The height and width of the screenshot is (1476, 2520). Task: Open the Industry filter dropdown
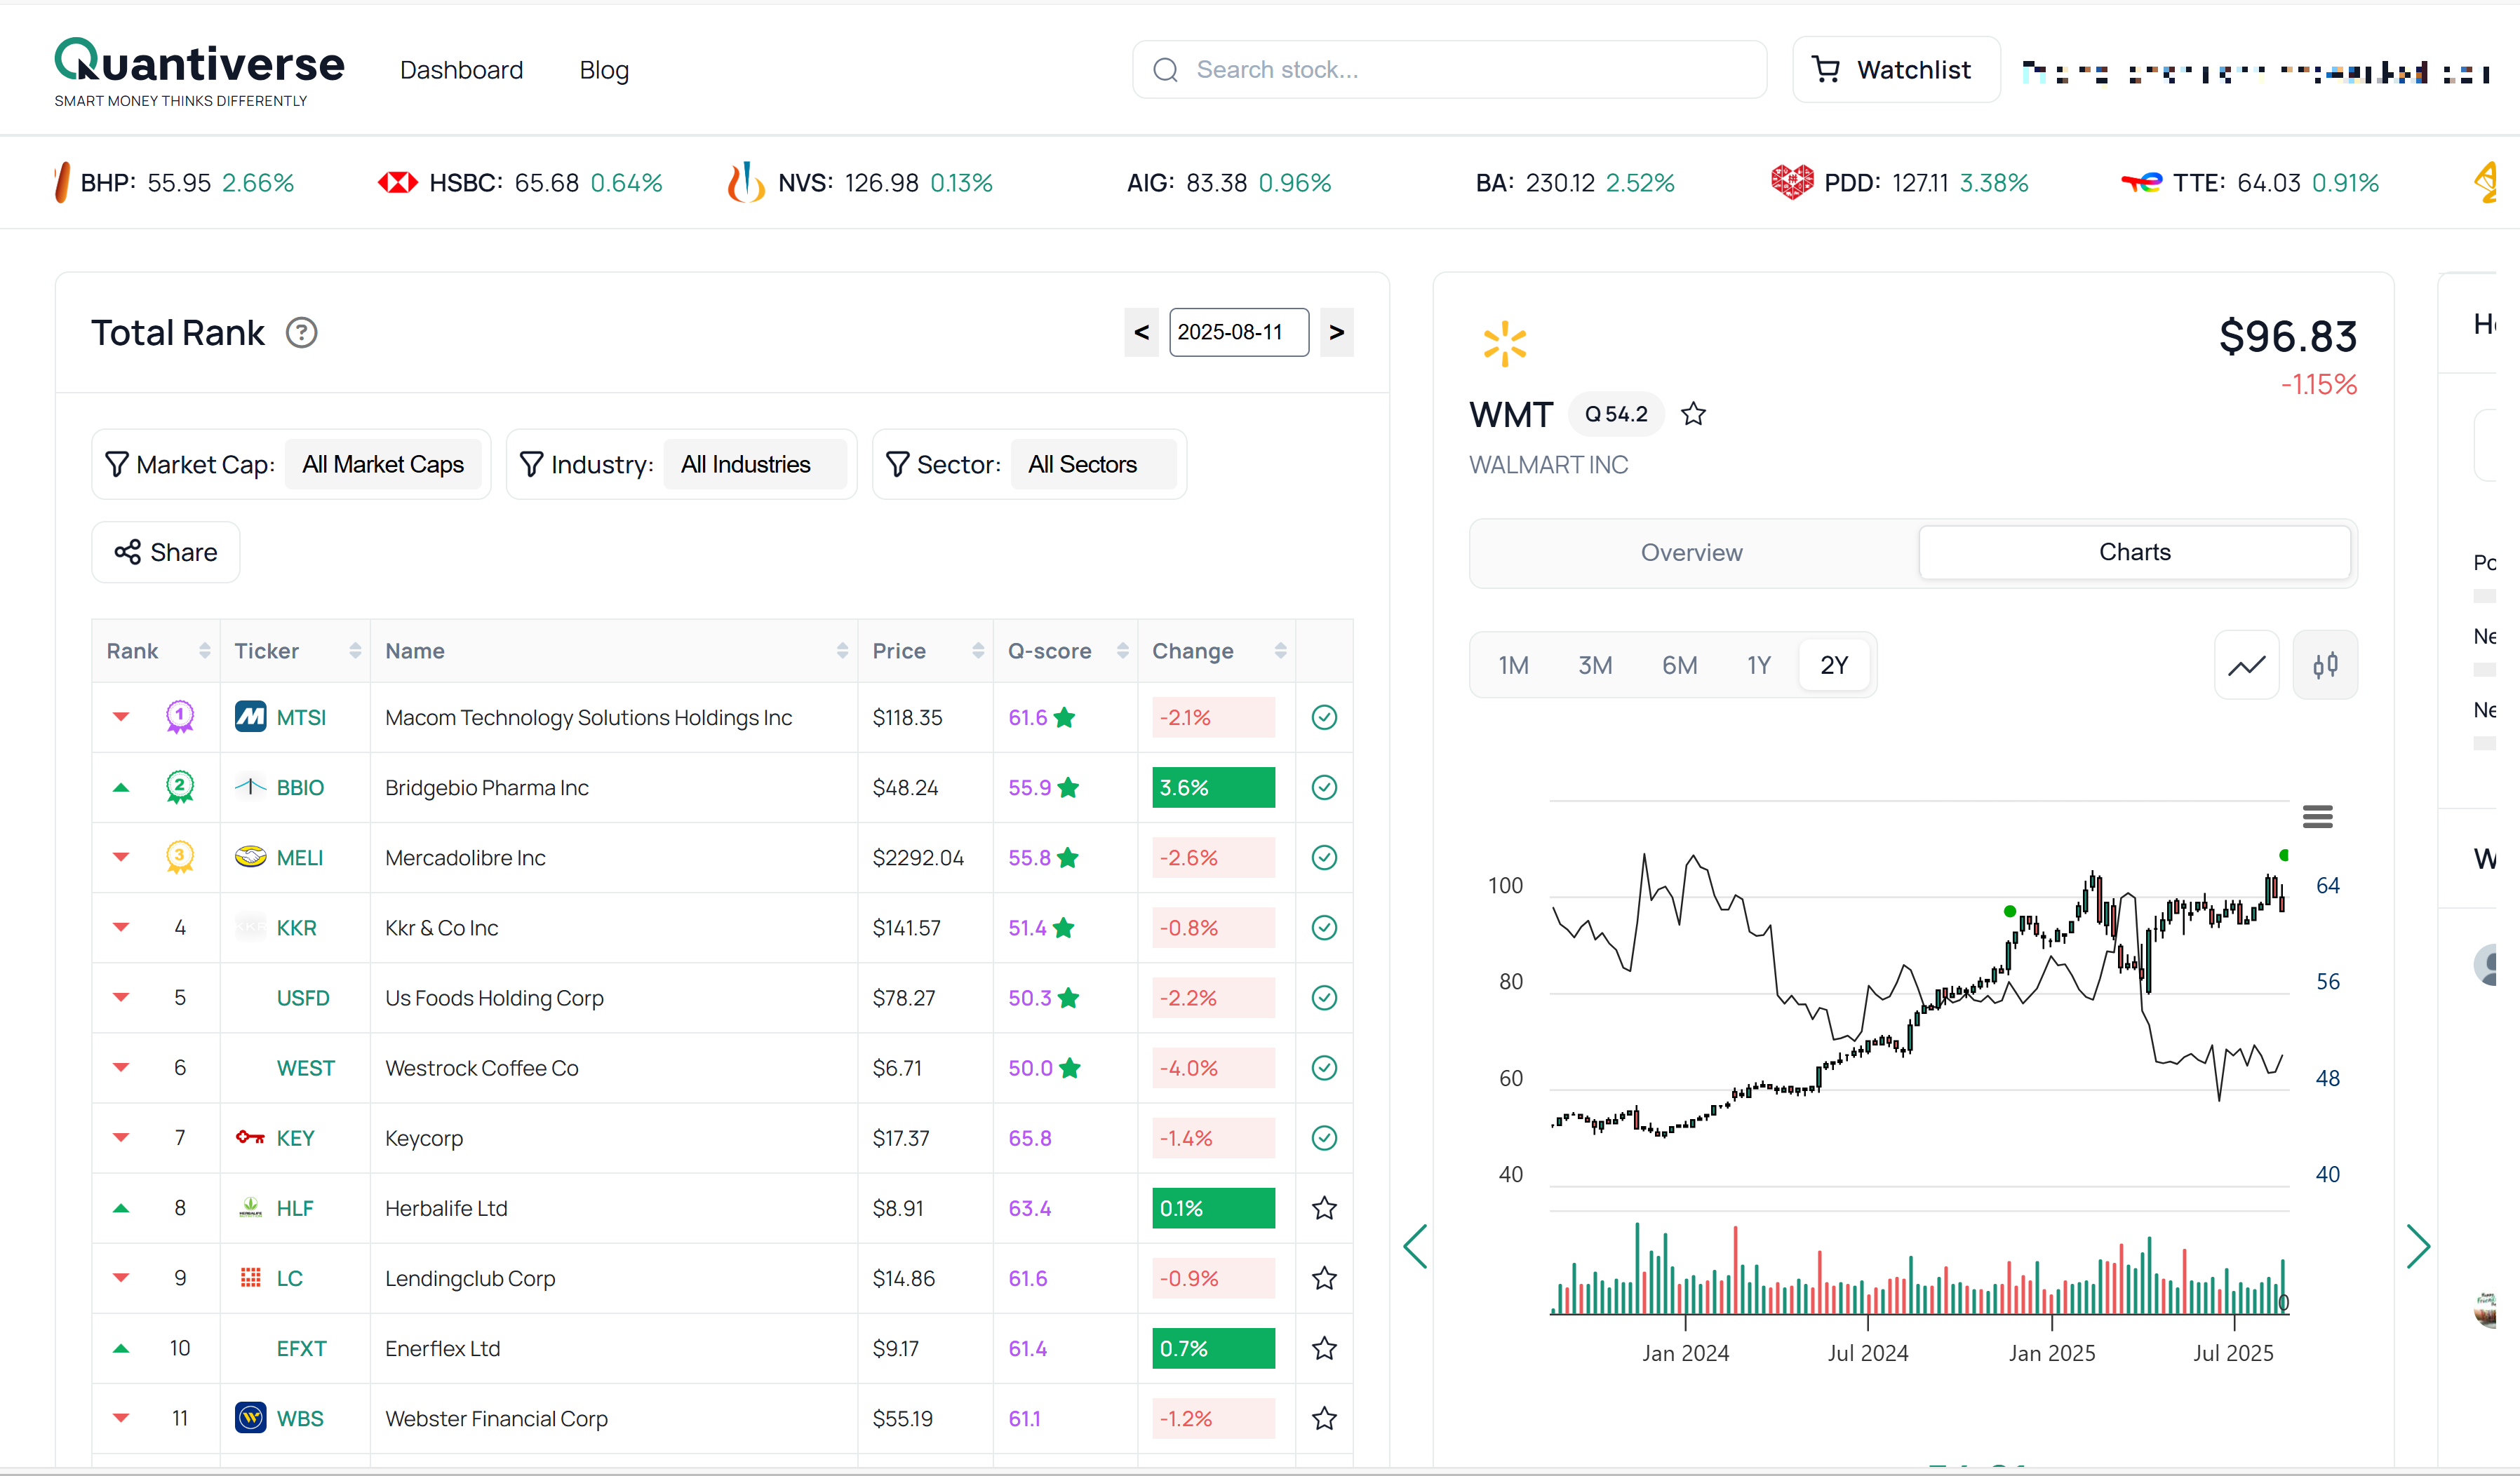tap(755, 465)
